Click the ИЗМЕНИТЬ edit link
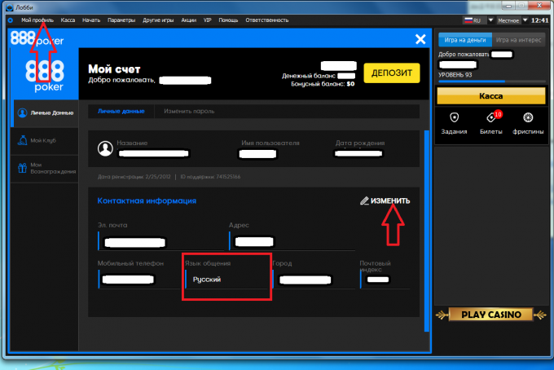This screenshot has width=554, height=370. click(385, 200)
